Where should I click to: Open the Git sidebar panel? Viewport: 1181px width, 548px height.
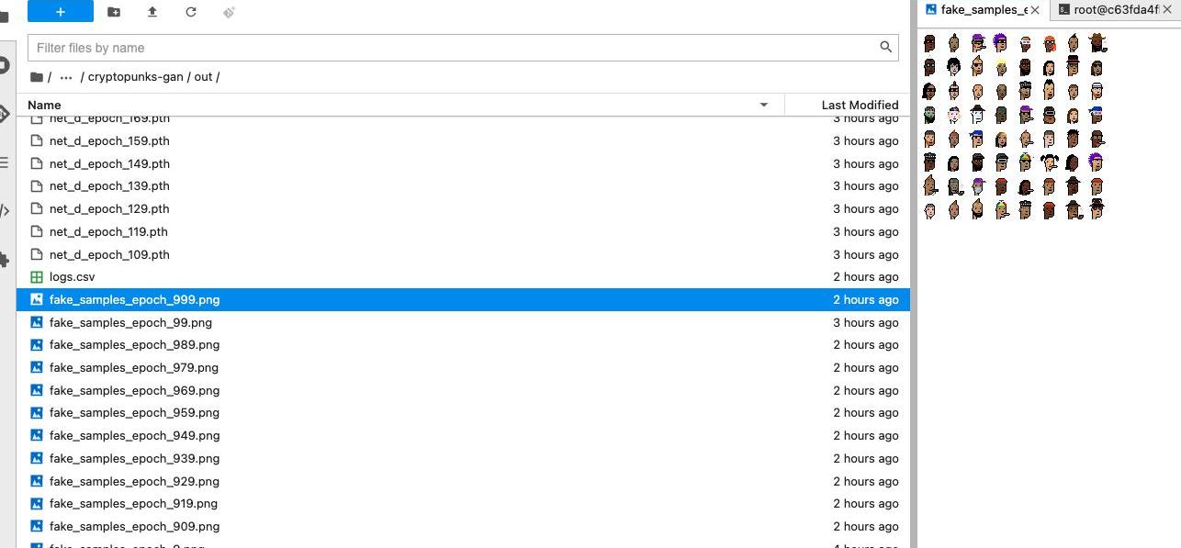coord(4,114)
